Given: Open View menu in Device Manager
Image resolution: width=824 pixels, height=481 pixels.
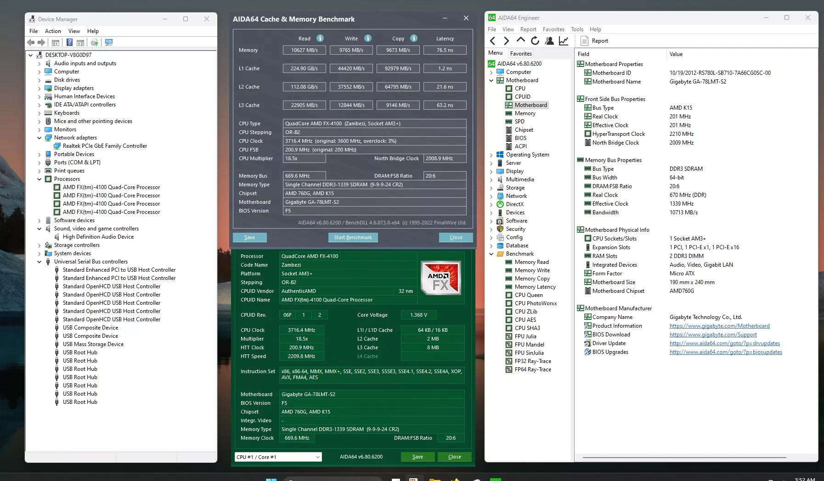Looking at the screenshot, I should coord(74,31).
